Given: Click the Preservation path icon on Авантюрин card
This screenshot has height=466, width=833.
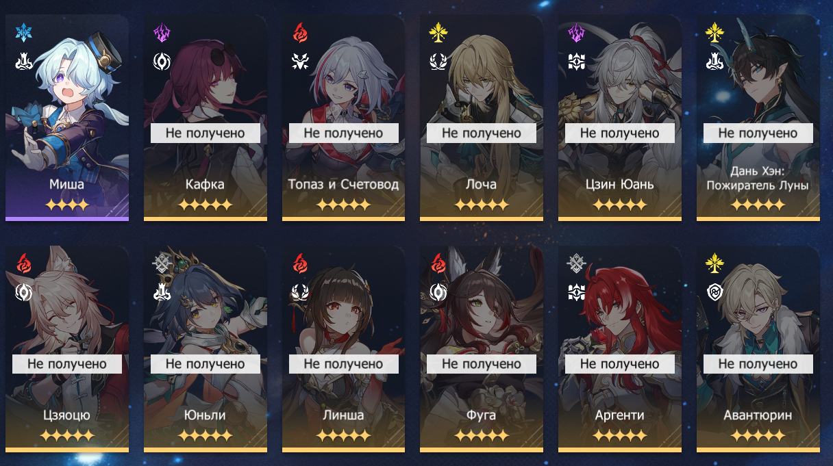Looking at the screenshot, I should (x=714, y=292).
